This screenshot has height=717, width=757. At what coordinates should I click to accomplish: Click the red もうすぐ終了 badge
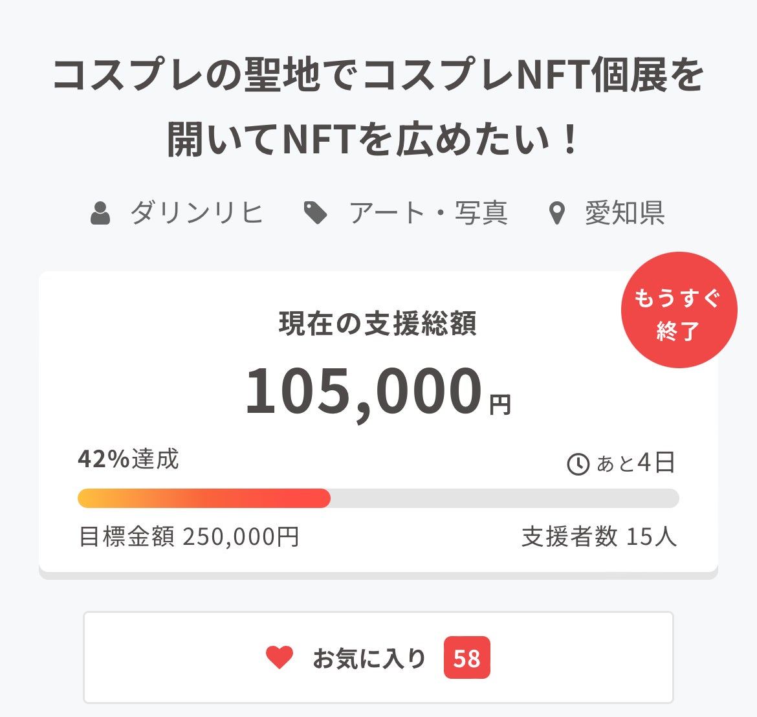click(x=679, y=310)
